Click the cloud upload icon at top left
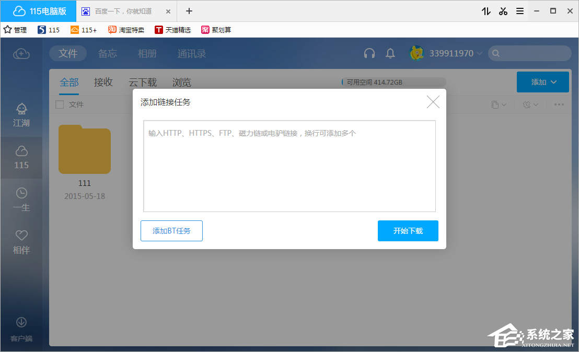 tap(21, 54)
